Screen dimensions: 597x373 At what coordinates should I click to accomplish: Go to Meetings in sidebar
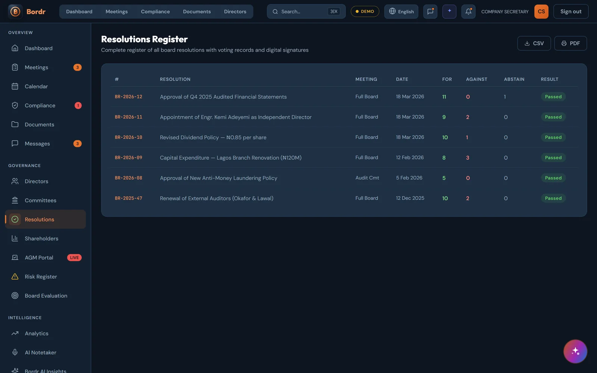pos(45,67)
